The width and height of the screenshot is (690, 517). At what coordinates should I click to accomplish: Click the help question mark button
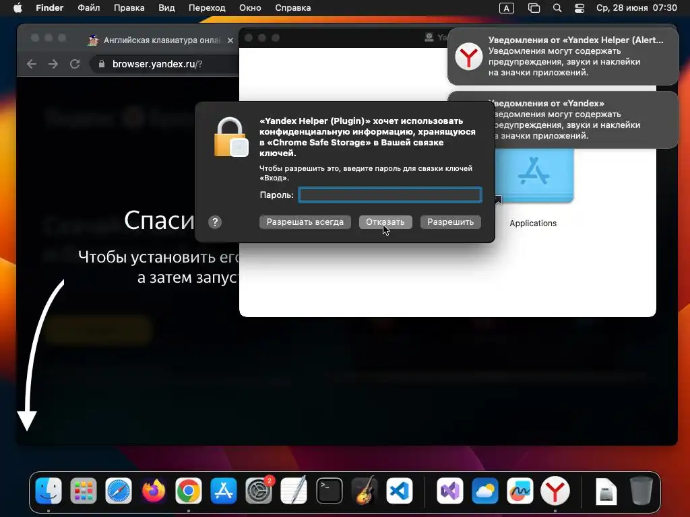tap(215, 222)
